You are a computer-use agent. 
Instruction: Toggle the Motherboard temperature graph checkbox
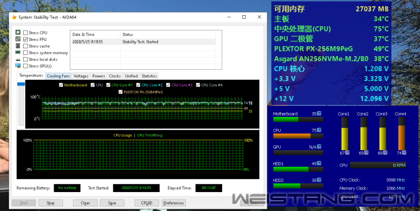pyautogui.click(x=61, y=85)
